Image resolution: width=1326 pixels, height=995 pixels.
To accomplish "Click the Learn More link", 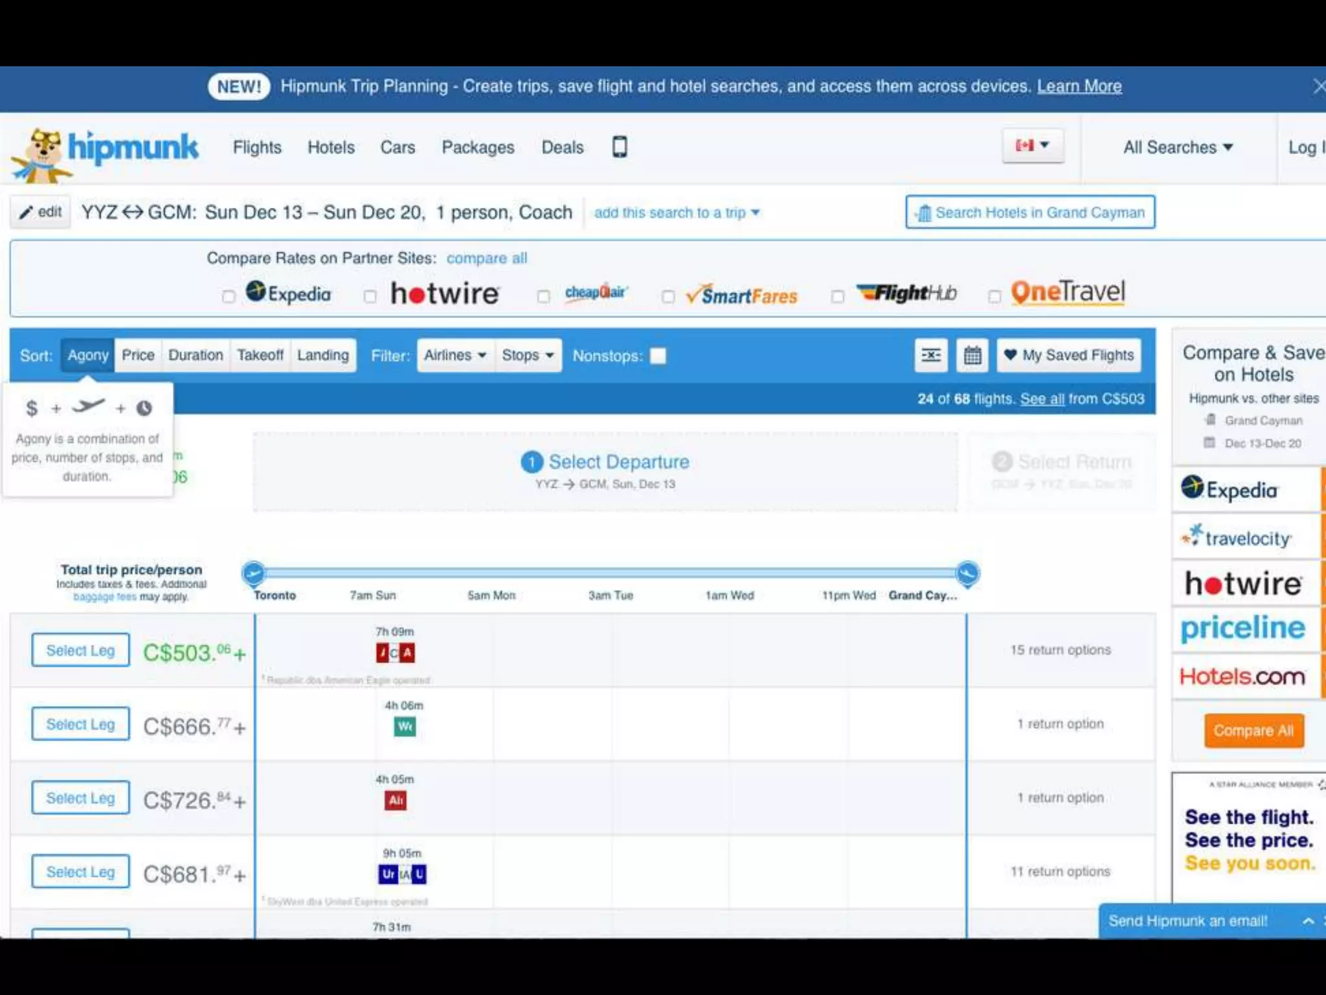I will [x=1079, y=86].
